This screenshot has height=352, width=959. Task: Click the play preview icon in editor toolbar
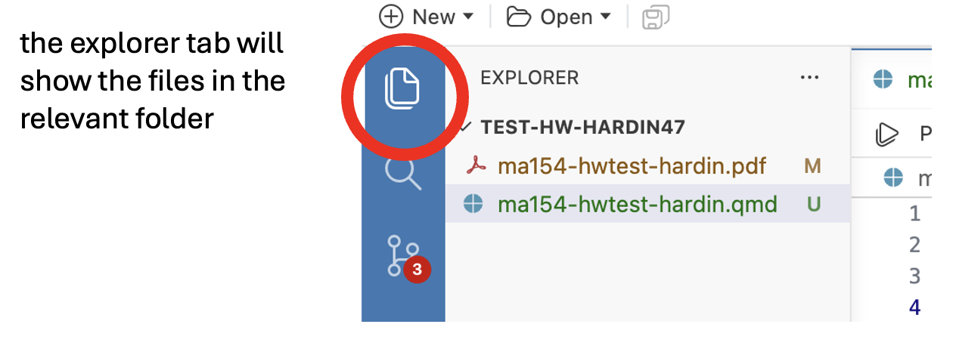(x=886, y=134)
